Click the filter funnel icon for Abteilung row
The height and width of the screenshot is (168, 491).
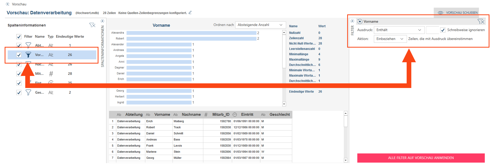pos(28,45)
